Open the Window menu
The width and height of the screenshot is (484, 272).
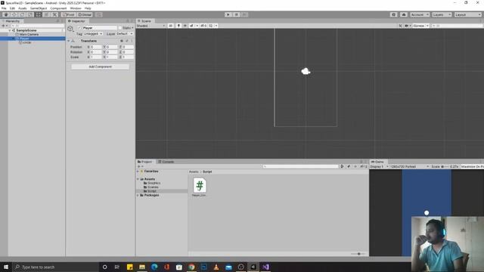click(76, 8)
